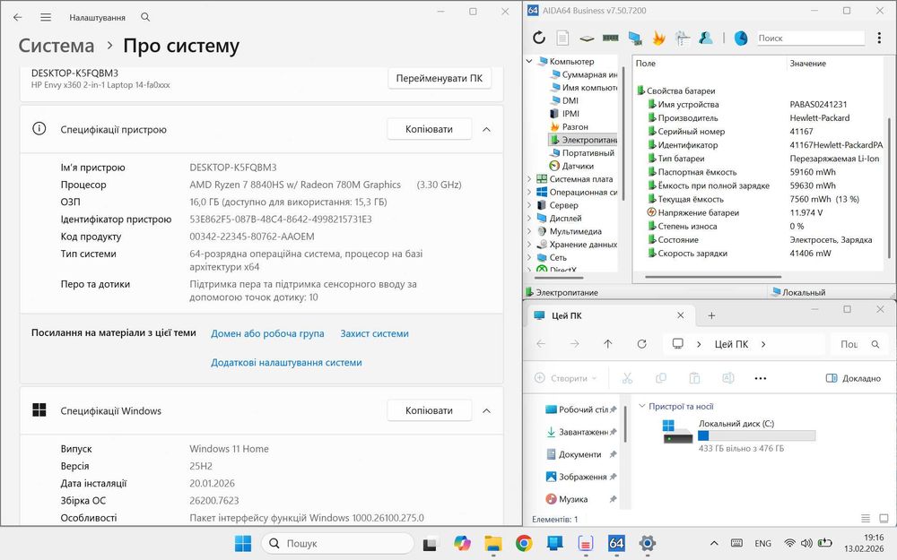Switch to details view icon in Explorer status bar
This screenshot has height=560, width=897.
point(866,518)
